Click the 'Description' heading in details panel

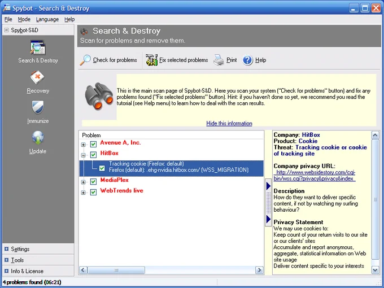click(x=289, y=191)
